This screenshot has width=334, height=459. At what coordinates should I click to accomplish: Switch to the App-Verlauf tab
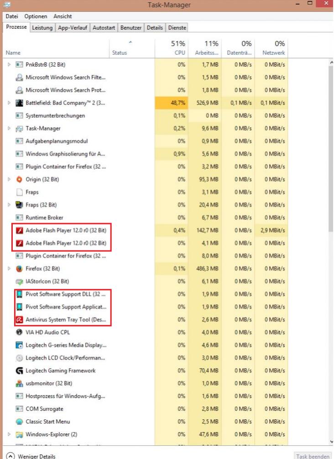[73, 28]
